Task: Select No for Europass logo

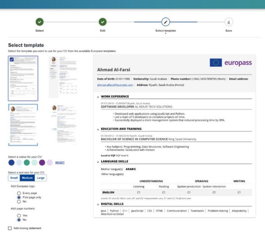Action: [19, 202]
